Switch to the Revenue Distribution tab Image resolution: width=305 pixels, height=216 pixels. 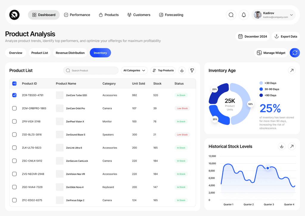pos(70,53)
